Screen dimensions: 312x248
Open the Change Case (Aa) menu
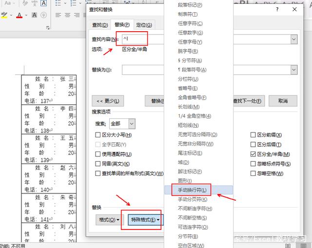click(x=9, y=3)
